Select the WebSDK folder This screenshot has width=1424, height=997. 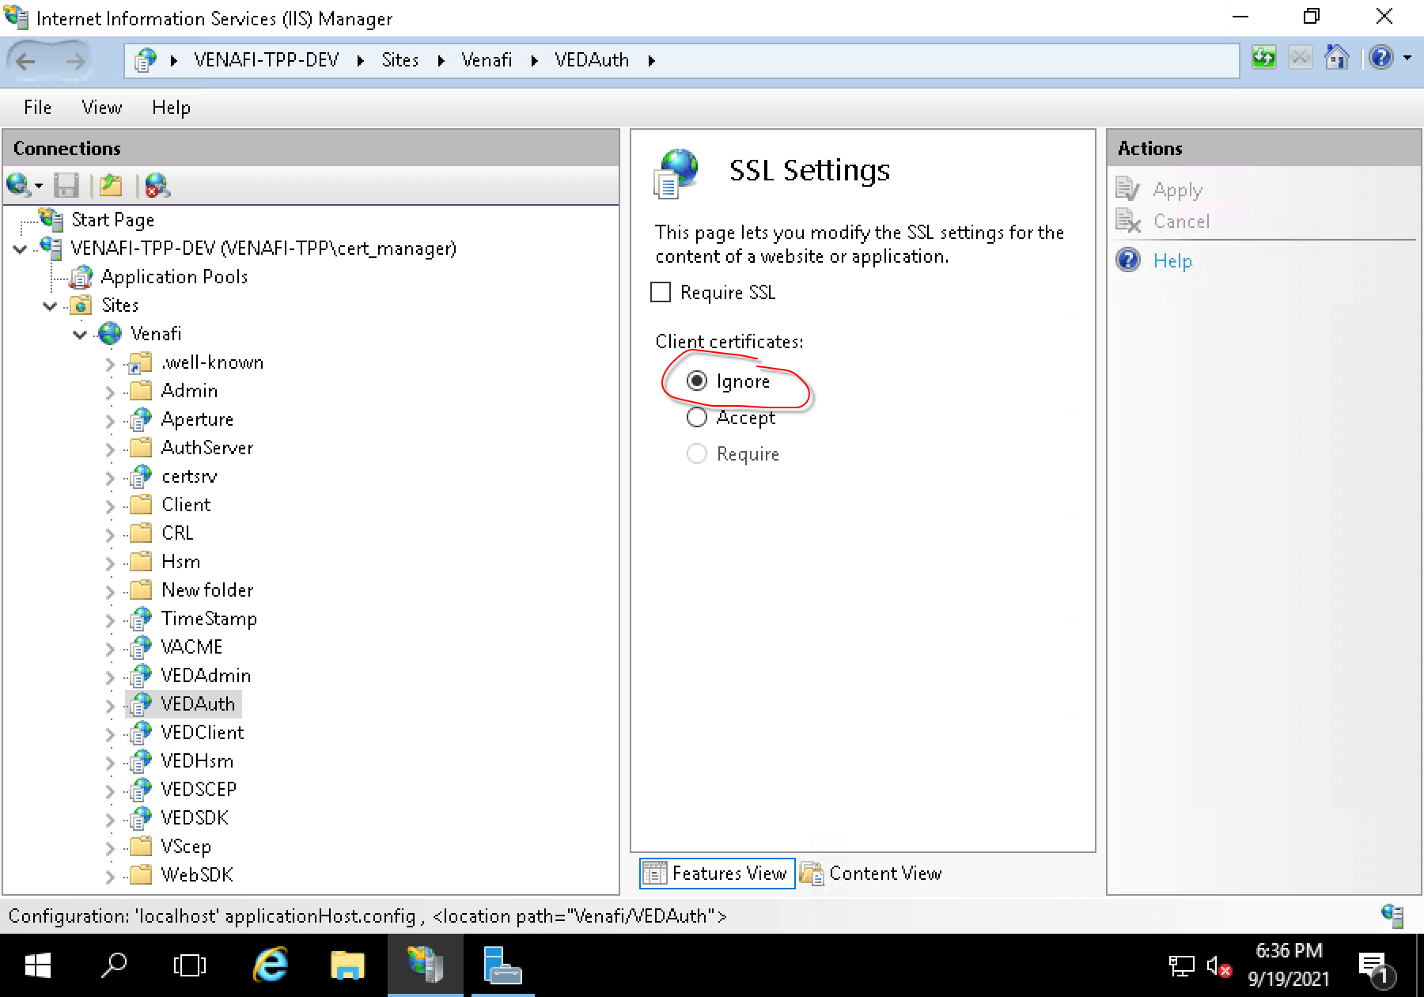click(197, 875)
